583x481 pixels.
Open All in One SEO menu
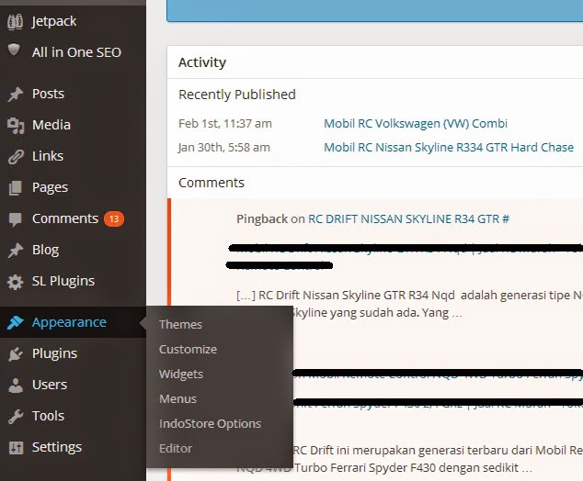76,52
